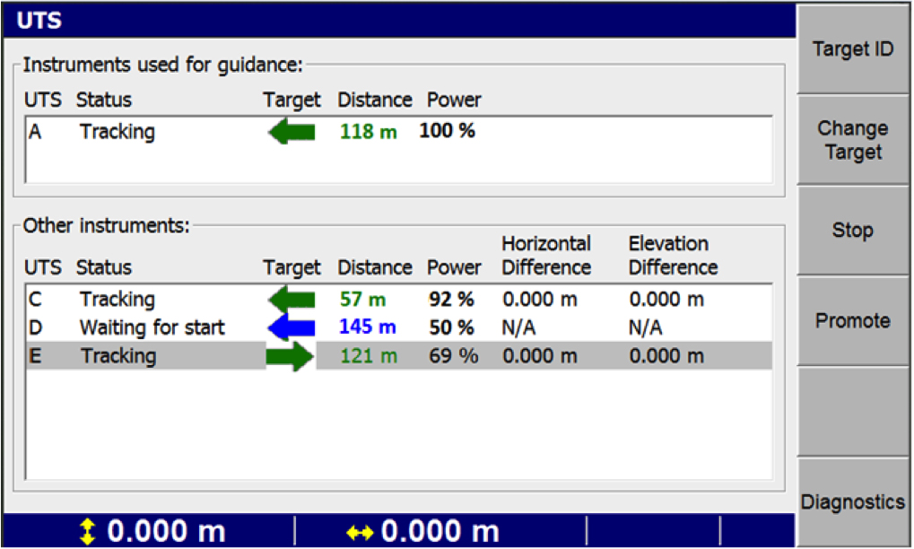914x549 pixels.
Task: Click green target arrow for UTS A
Action: tap(292, 132)
